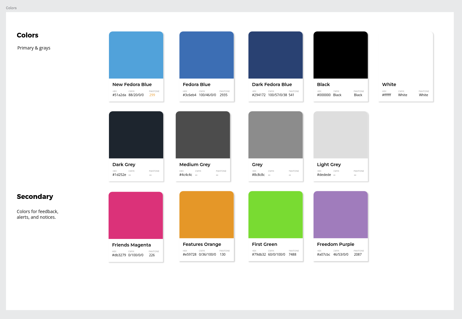Click the "Medium Grey" name label
Image resolution: width=462 pixels, height=319 pixels.
195,165
